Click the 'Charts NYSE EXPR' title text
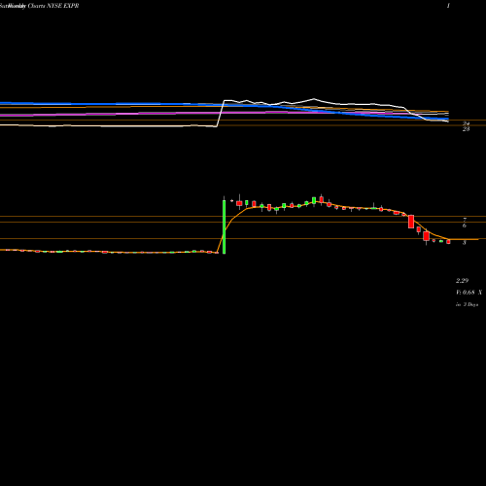Viewport: 486px width, 486px height. pyautogui.click(x=53, y=6)
